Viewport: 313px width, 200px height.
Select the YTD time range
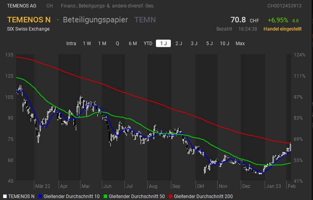pos(148,44)
